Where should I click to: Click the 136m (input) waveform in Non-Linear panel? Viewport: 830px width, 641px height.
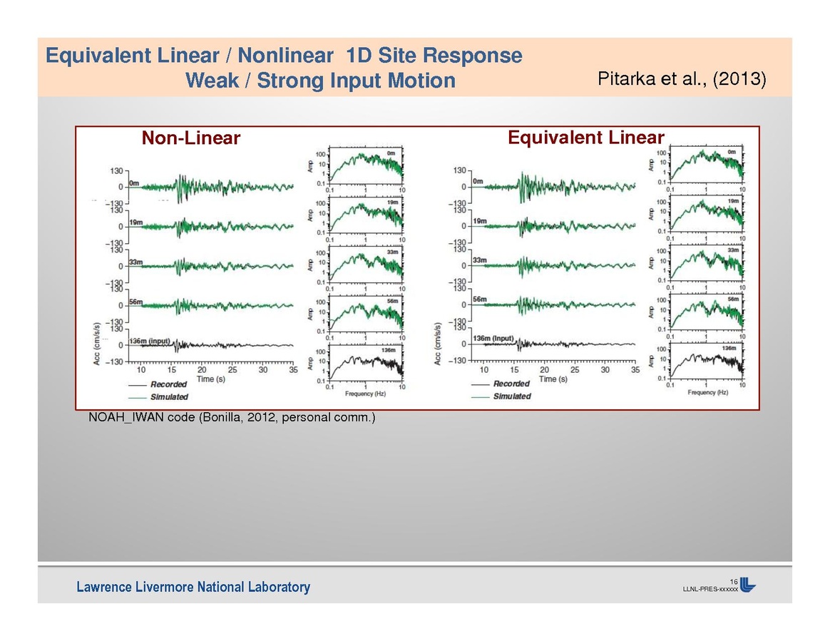tap(214, 345)
